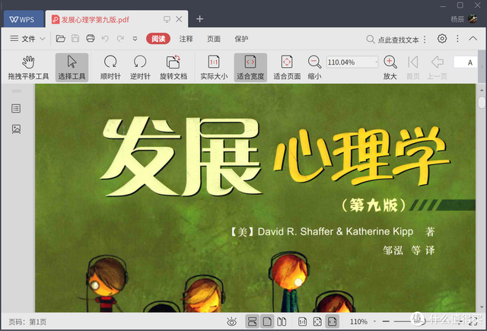Expand quick access toolbar options
487x331 pixels.
coord(135,39)
